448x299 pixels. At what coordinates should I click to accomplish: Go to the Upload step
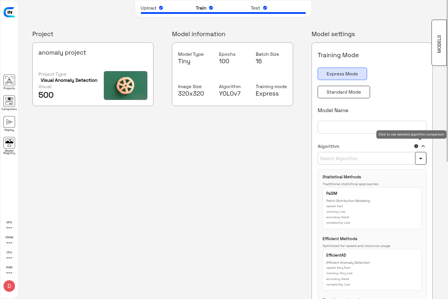[x=148, y=8]
